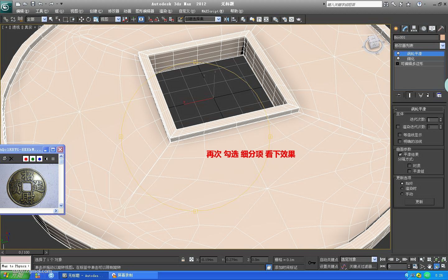Click the Box001 object color swatch
448x280 pixels.
pyautogui.click(x=442, y=37)
